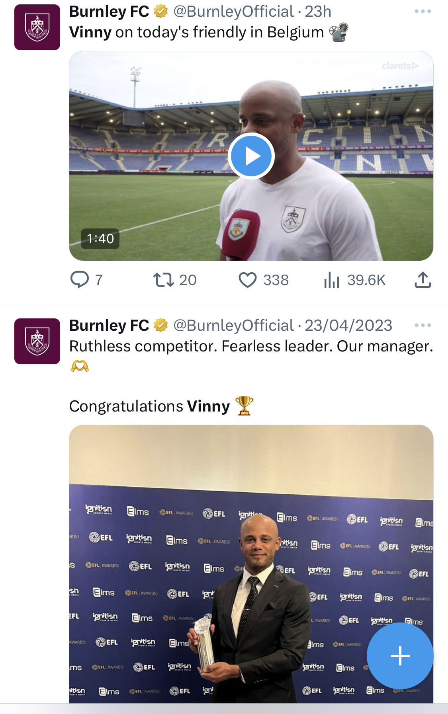Screen dimensions: 448x714
Task: Open Burnley FC avatar on first tweet
Action: point(37,27)
